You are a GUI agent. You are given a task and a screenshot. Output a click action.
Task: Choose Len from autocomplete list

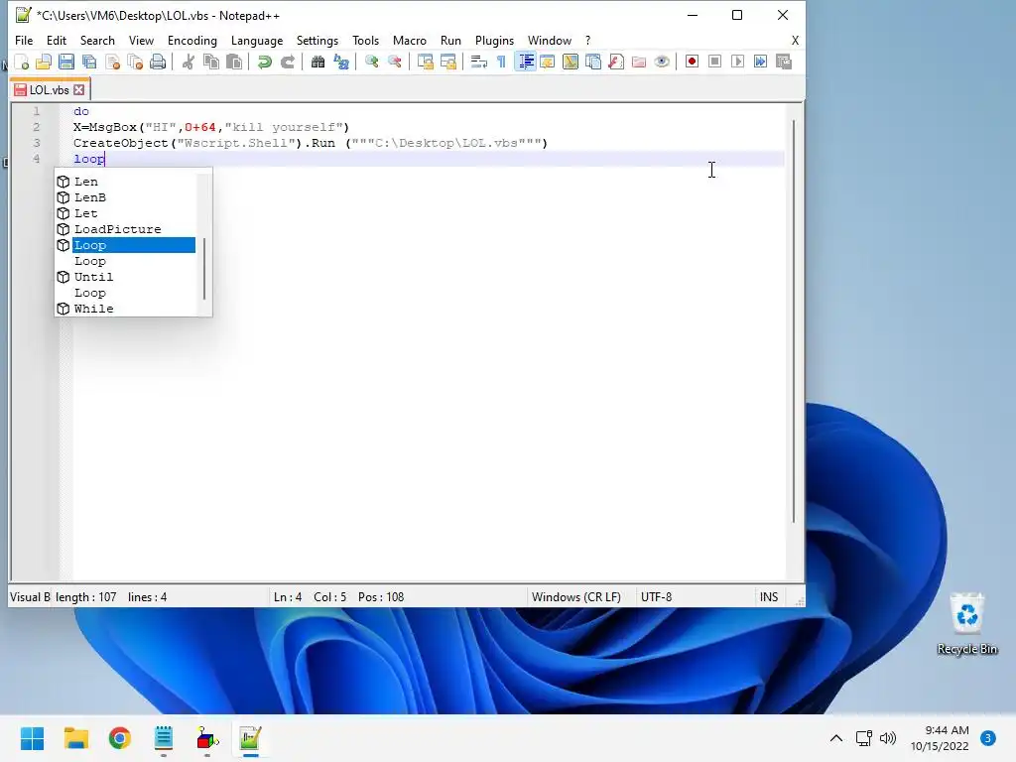point(86,182)
